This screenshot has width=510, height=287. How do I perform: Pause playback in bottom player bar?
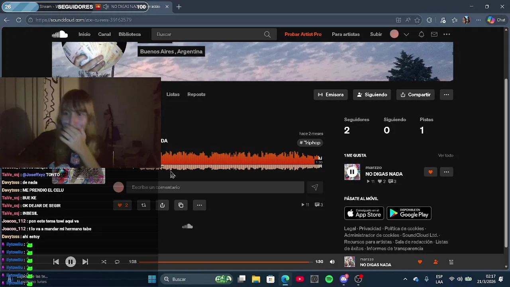coord(71,262)
